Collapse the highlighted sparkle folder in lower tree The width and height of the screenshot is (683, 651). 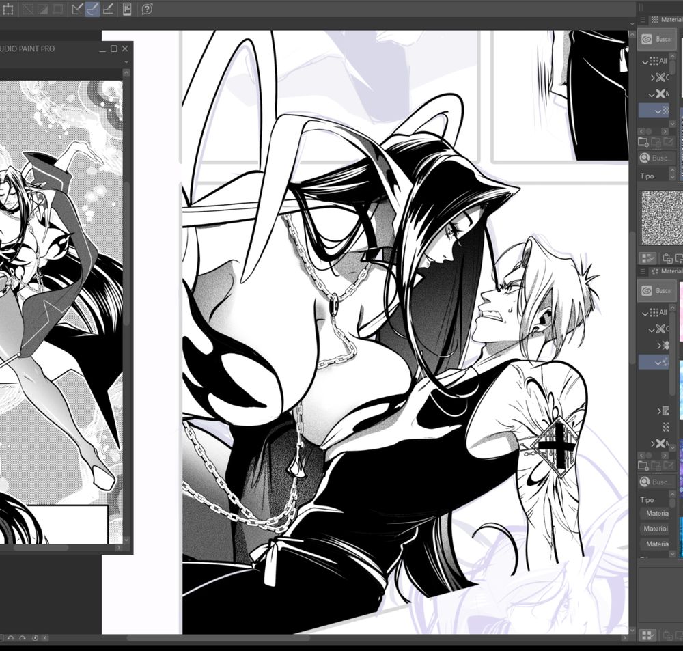click(x=658, y=363)
